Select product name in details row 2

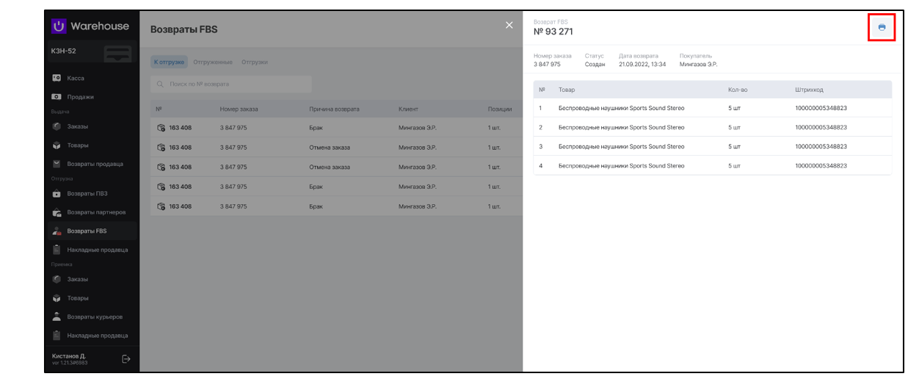[x=621, y=127]
